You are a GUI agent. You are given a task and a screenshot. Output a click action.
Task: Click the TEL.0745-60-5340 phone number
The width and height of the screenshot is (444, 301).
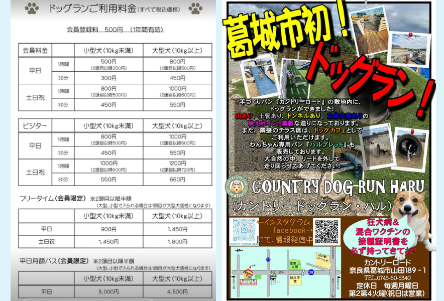coord(387,278)
